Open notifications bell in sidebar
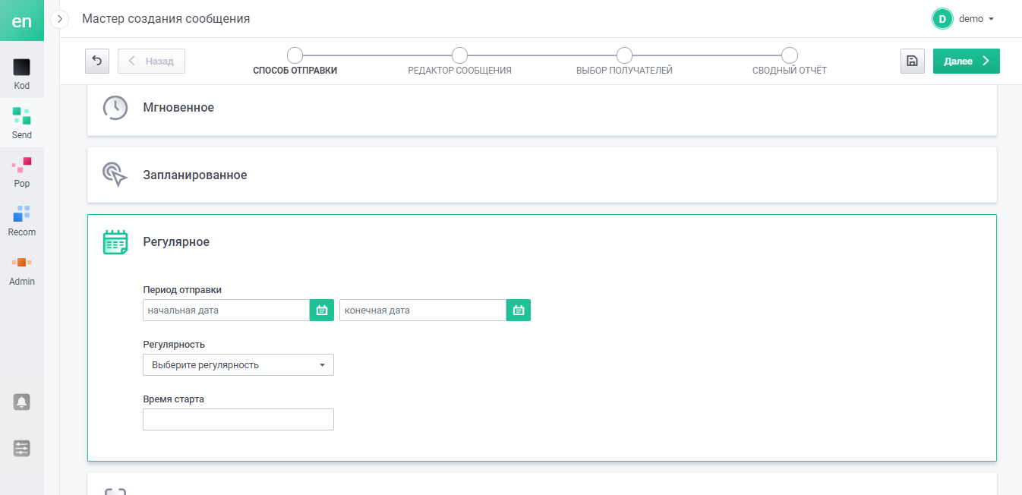Screen dimensions: 1022x495 [22, 402]
